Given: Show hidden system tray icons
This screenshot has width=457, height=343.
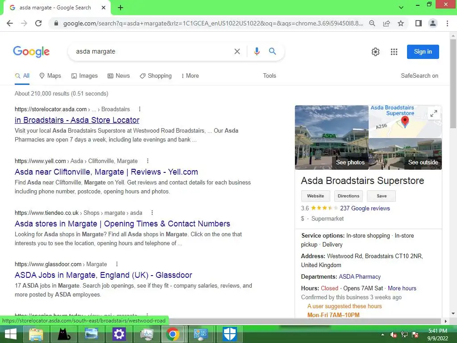Looking at the screenshot, I should (382, 335).
